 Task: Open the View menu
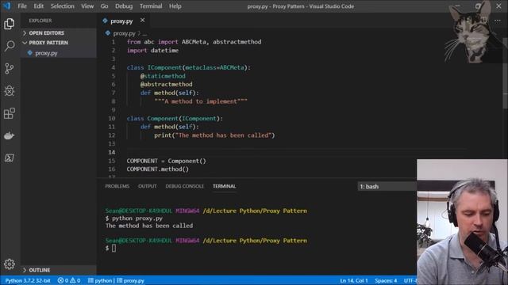87,6
